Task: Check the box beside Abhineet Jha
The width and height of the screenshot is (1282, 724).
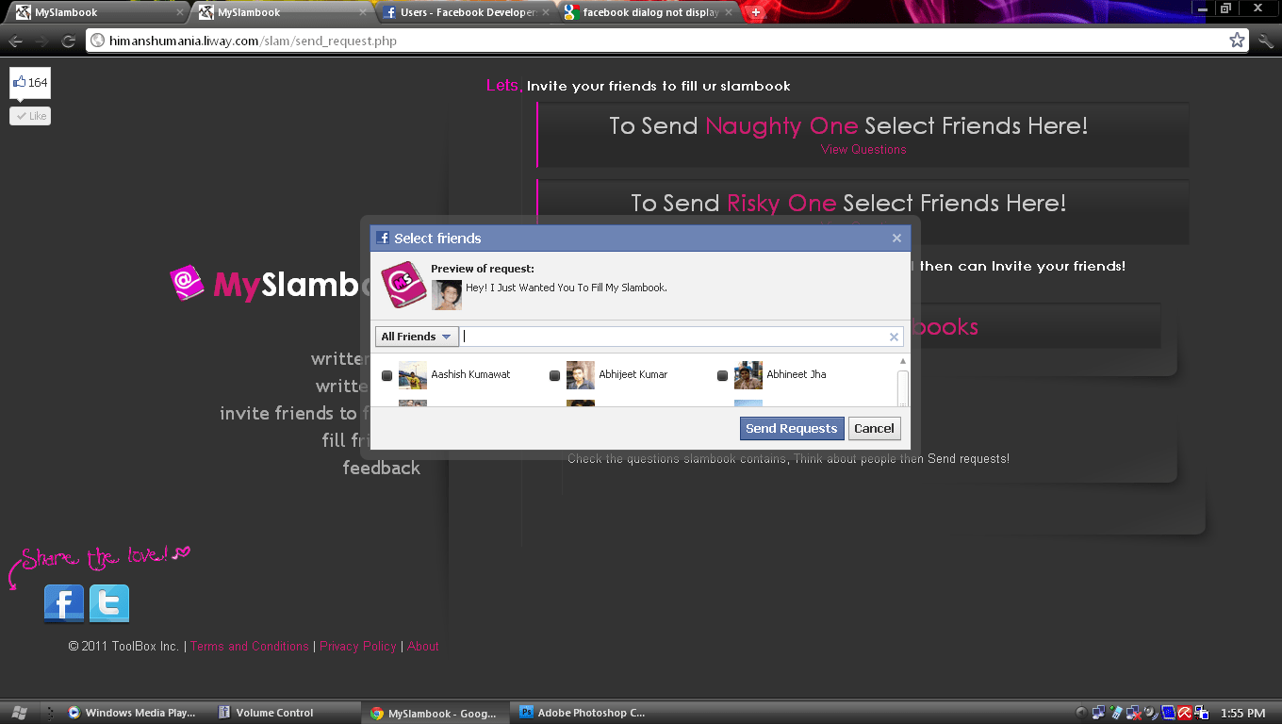Action: pyautogui.click(x=722, y=375)
